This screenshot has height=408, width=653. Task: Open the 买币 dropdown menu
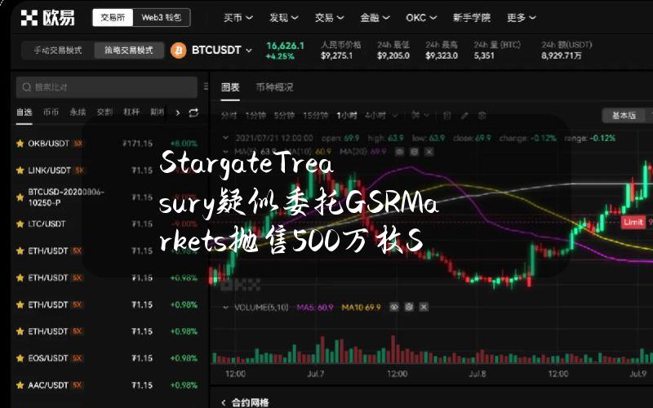coord(238,18)
